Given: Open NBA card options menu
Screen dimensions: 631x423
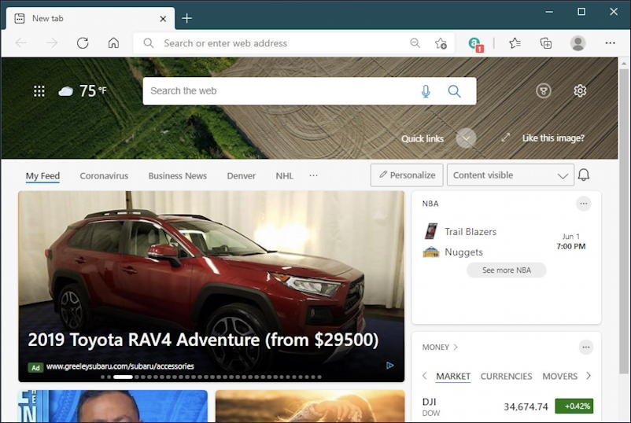Looking at the screenshot, I should 584,204.
